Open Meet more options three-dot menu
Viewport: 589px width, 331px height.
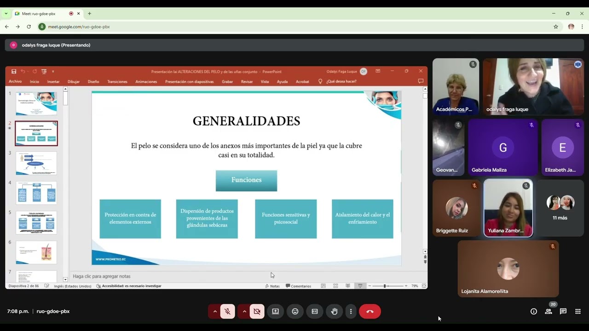pyautogui.click(x=351, y=311)
